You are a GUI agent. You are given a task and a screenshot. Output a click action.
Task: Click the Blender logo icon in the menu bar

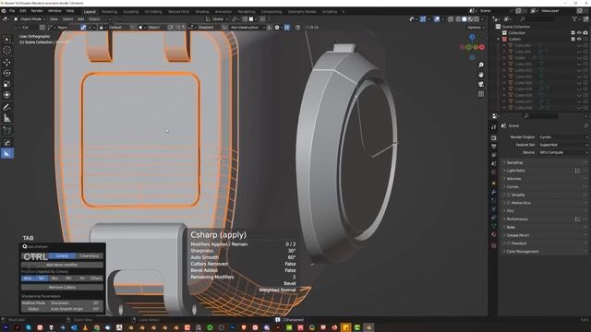coord(4,11)
